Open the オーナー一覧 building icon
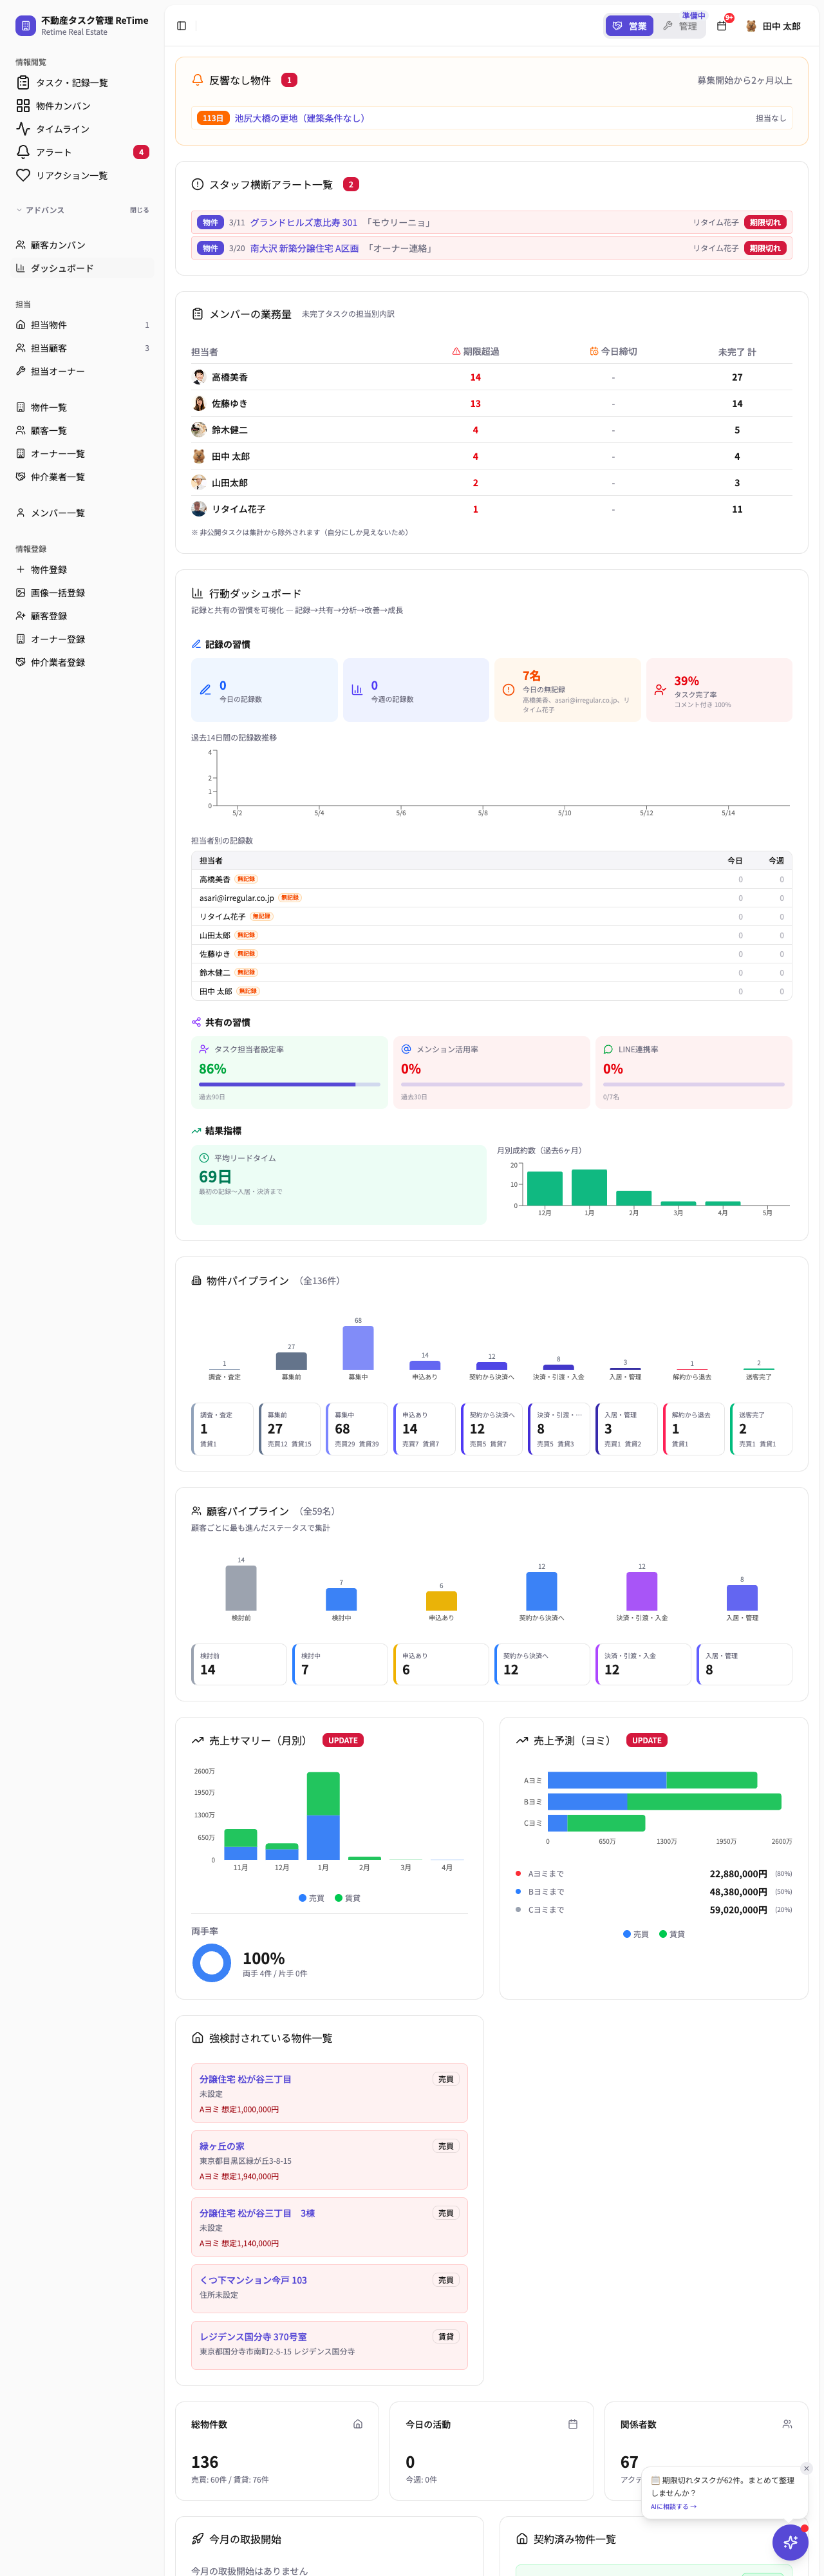The image size is (824, 2576). click(x=20, y=453)
